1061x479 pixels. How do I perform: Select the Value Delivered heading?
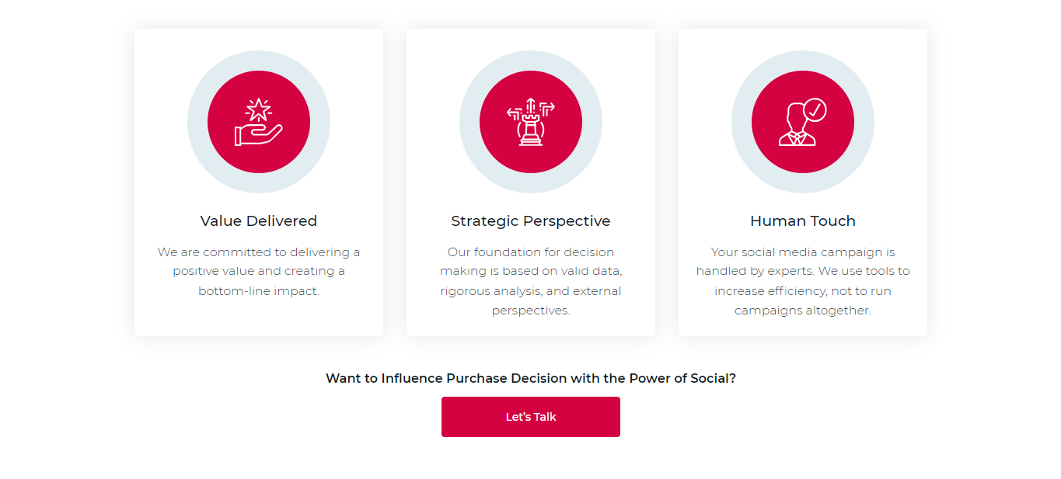(x=259, y=221)
